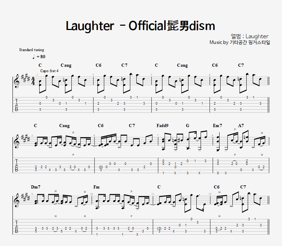The image size is (282, 246).
Task: Select the Caug chord symbol in measure 3
Action: click(x=182, y=65)
